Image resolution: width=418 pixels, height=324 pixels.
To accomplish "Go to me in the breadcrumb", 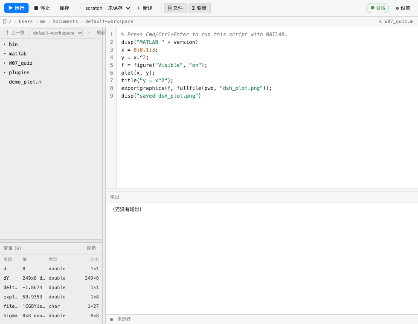I will (x=43, y=21).
